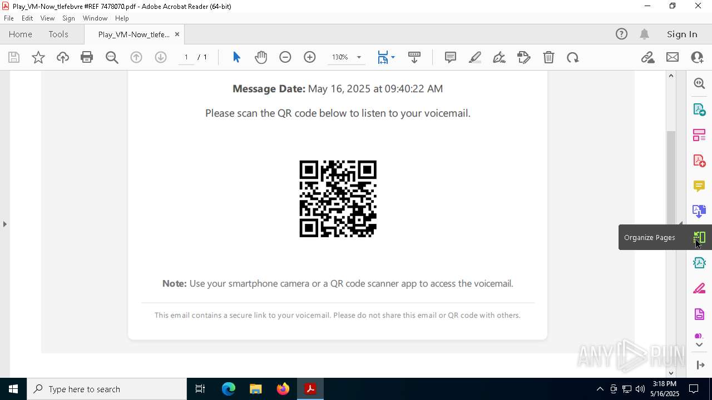Open the help question mark

pyautogui.click(x=621, y=34)
